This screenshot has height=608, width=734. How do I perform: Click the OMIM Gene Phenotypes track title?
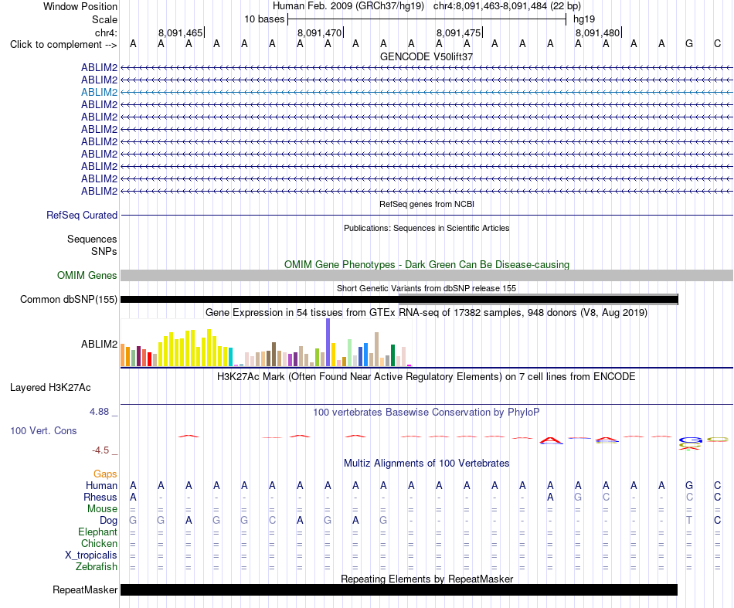426,264
